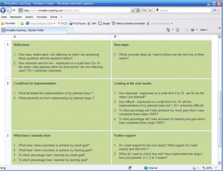The height and width of the screenshot is (171, 223).
Task: Click the Favoriten star button
Action: [8, 23]
